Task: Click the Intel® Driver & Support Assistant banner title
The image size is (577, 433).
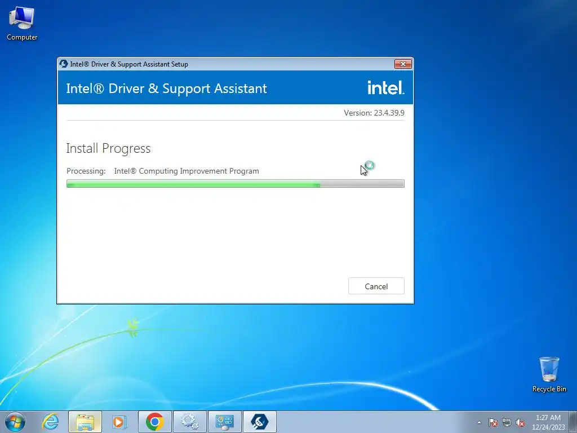Action: tap(166, 89)
